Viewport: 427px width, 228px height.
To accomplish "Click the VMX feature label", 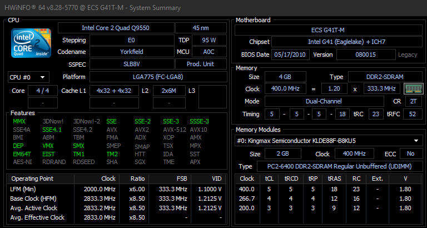I will pyautogui.click(x=48, y=146).
